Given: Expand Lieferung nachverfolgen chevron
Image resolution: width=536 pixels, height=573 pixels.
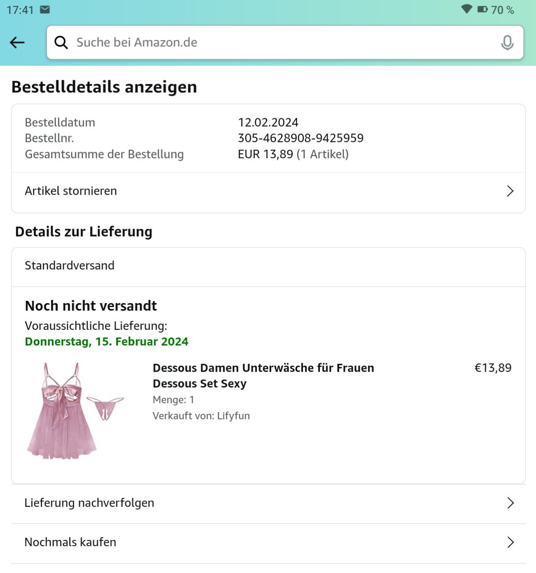Looking at the screenshot, I should point(510,503).
